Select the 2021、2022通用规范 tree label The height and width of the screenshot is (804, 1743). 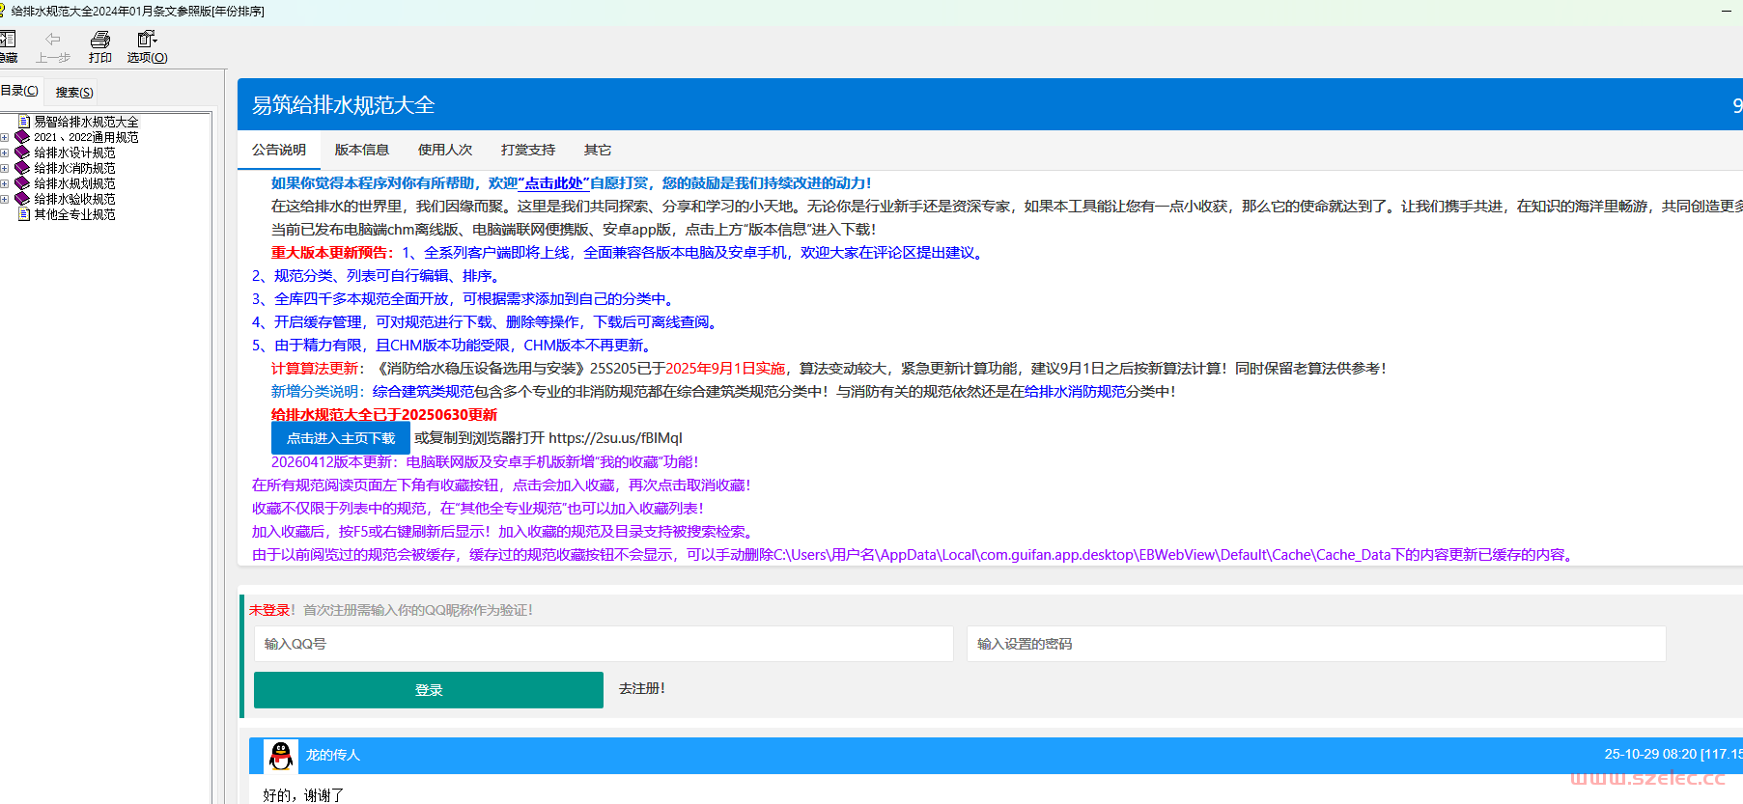(x=87, y=137)
